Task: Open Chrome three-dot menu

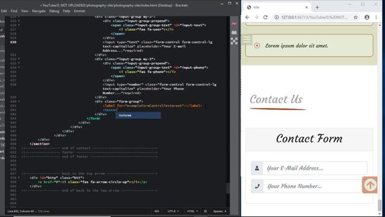Action: tap(376, 17)
